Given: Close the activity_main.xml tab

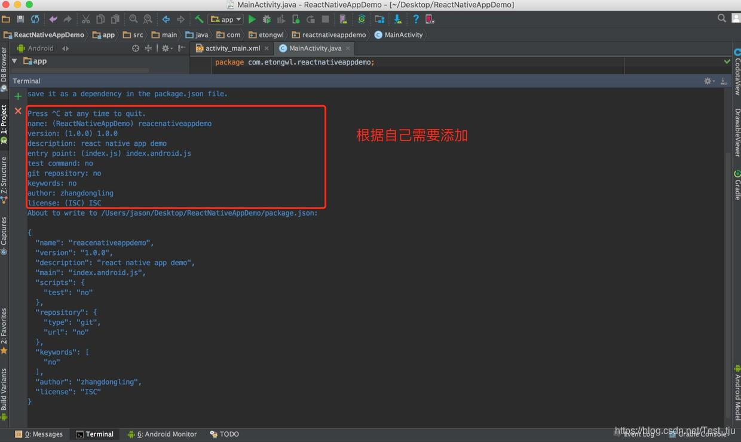Looking at the screenshot, I should pos(267,48).
